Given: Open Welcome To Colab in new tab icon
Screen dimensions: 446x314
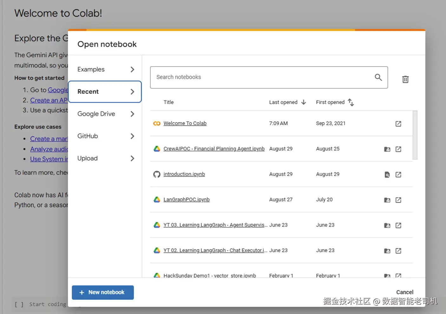Looking at the screenshot, I should [x=398, y=124].
